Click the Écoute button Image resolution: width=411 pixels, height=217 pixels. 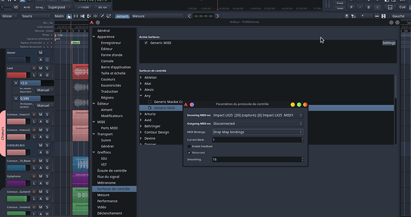(340, 3)
